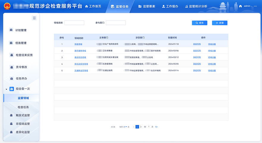
Task: Click 发起任务 for the 建设项目领域 row
Action: pyautogui.click(x=197, y=57)
